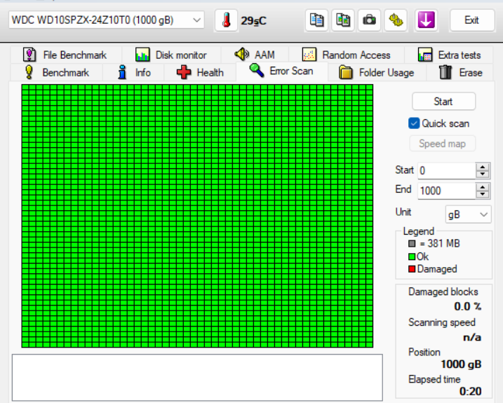
Task: Click into the End value field
Action: pyautogui.click(x=445, y=191)
